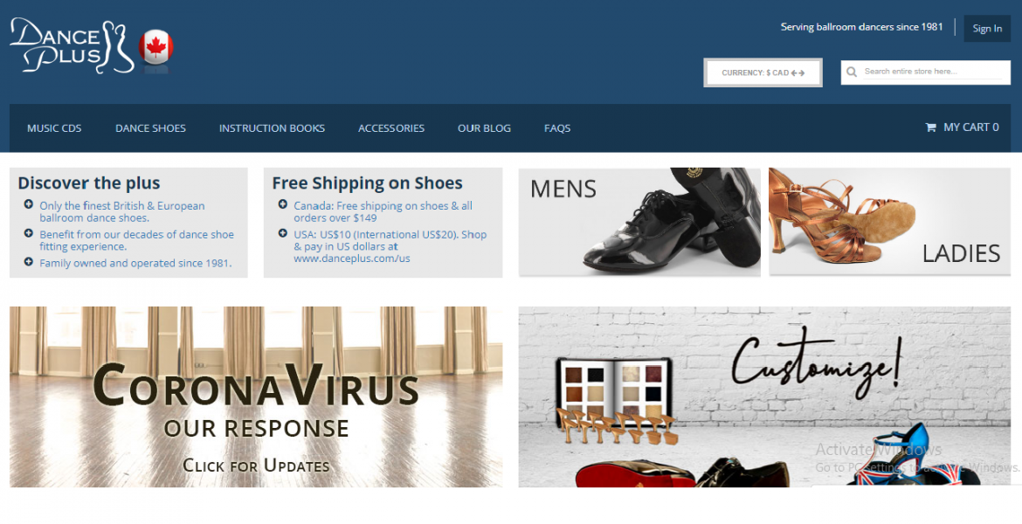
Task: Click the search magnifier icon
Action: (852, 72)
